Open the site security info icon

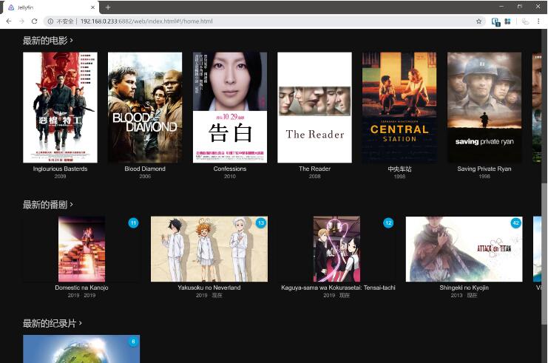[50, 21]
